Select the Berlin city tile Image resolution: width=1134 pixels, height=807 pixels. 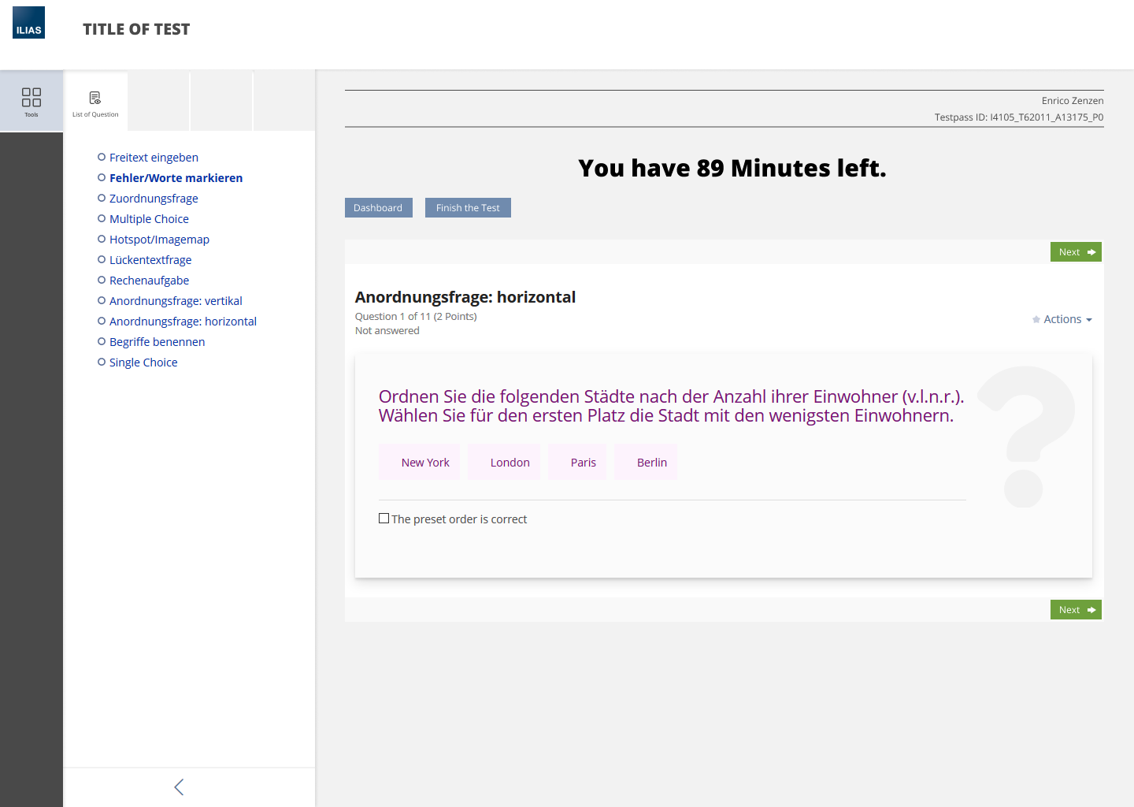coord(651,463)
